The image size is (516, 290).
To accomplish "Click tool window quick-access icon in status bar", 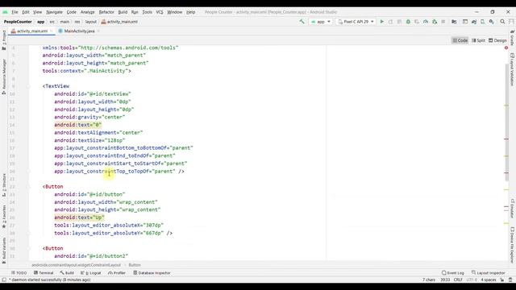I will coord(4,280).
